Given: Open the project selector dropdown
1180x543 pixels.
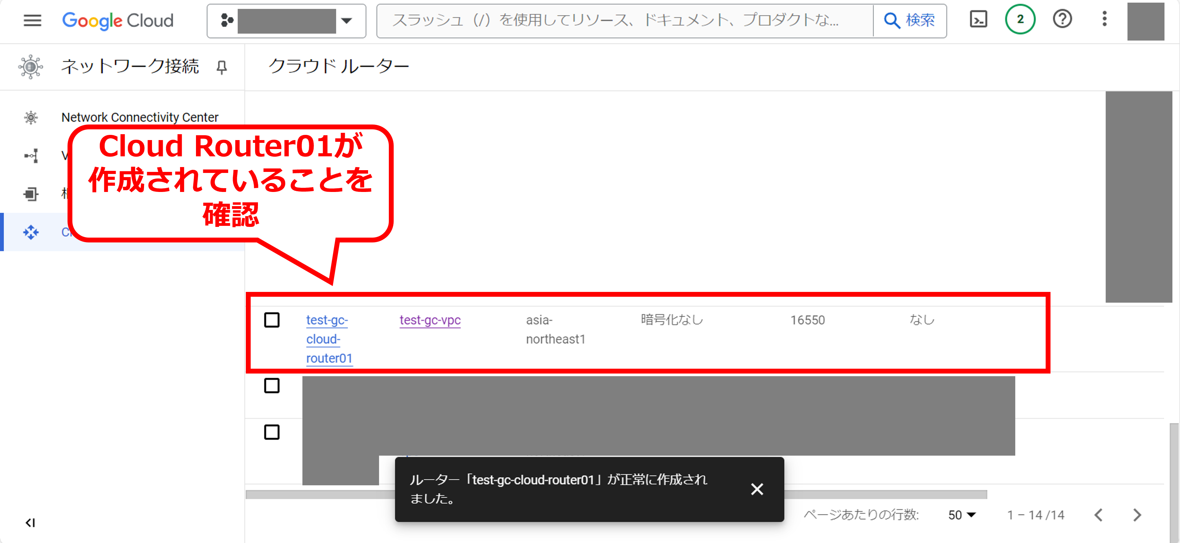Looking at the screenshot, I should pyautogui.click(x=286, y=21).
